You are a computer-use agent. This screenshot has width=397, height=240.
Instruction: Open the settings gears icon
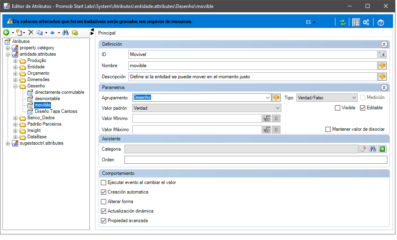[x=366, y=22]
